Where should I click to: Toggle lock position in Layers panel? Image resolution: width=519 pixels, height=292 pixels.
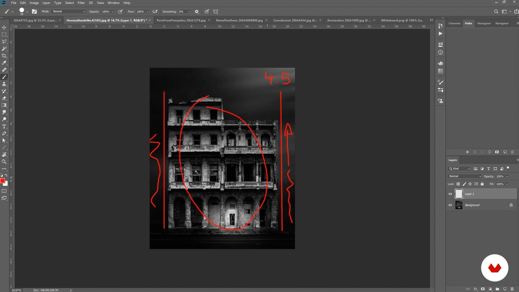[x=470, y=184]
